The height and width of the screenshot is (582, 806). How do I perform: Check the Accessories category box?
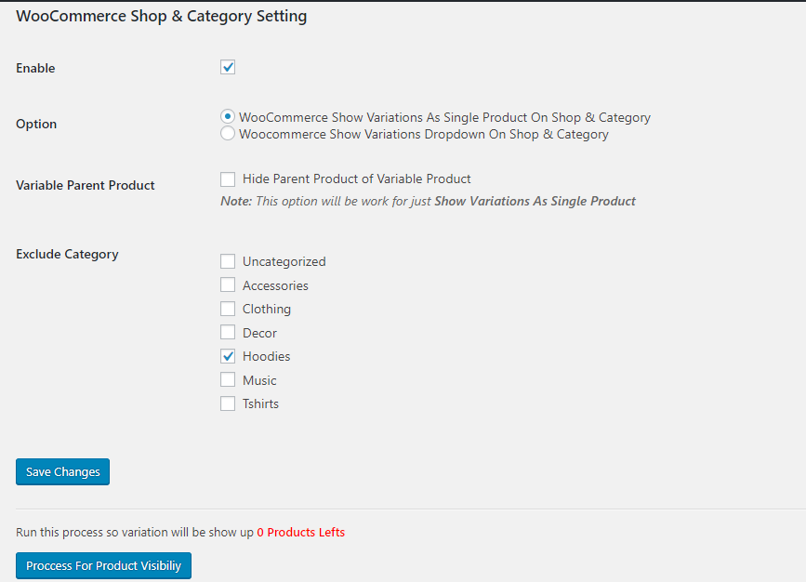(228, 285)
